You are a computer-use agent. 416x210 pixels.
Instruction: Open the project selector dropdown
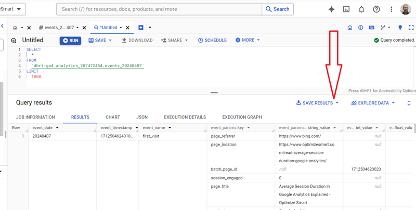tap(12, 9)
